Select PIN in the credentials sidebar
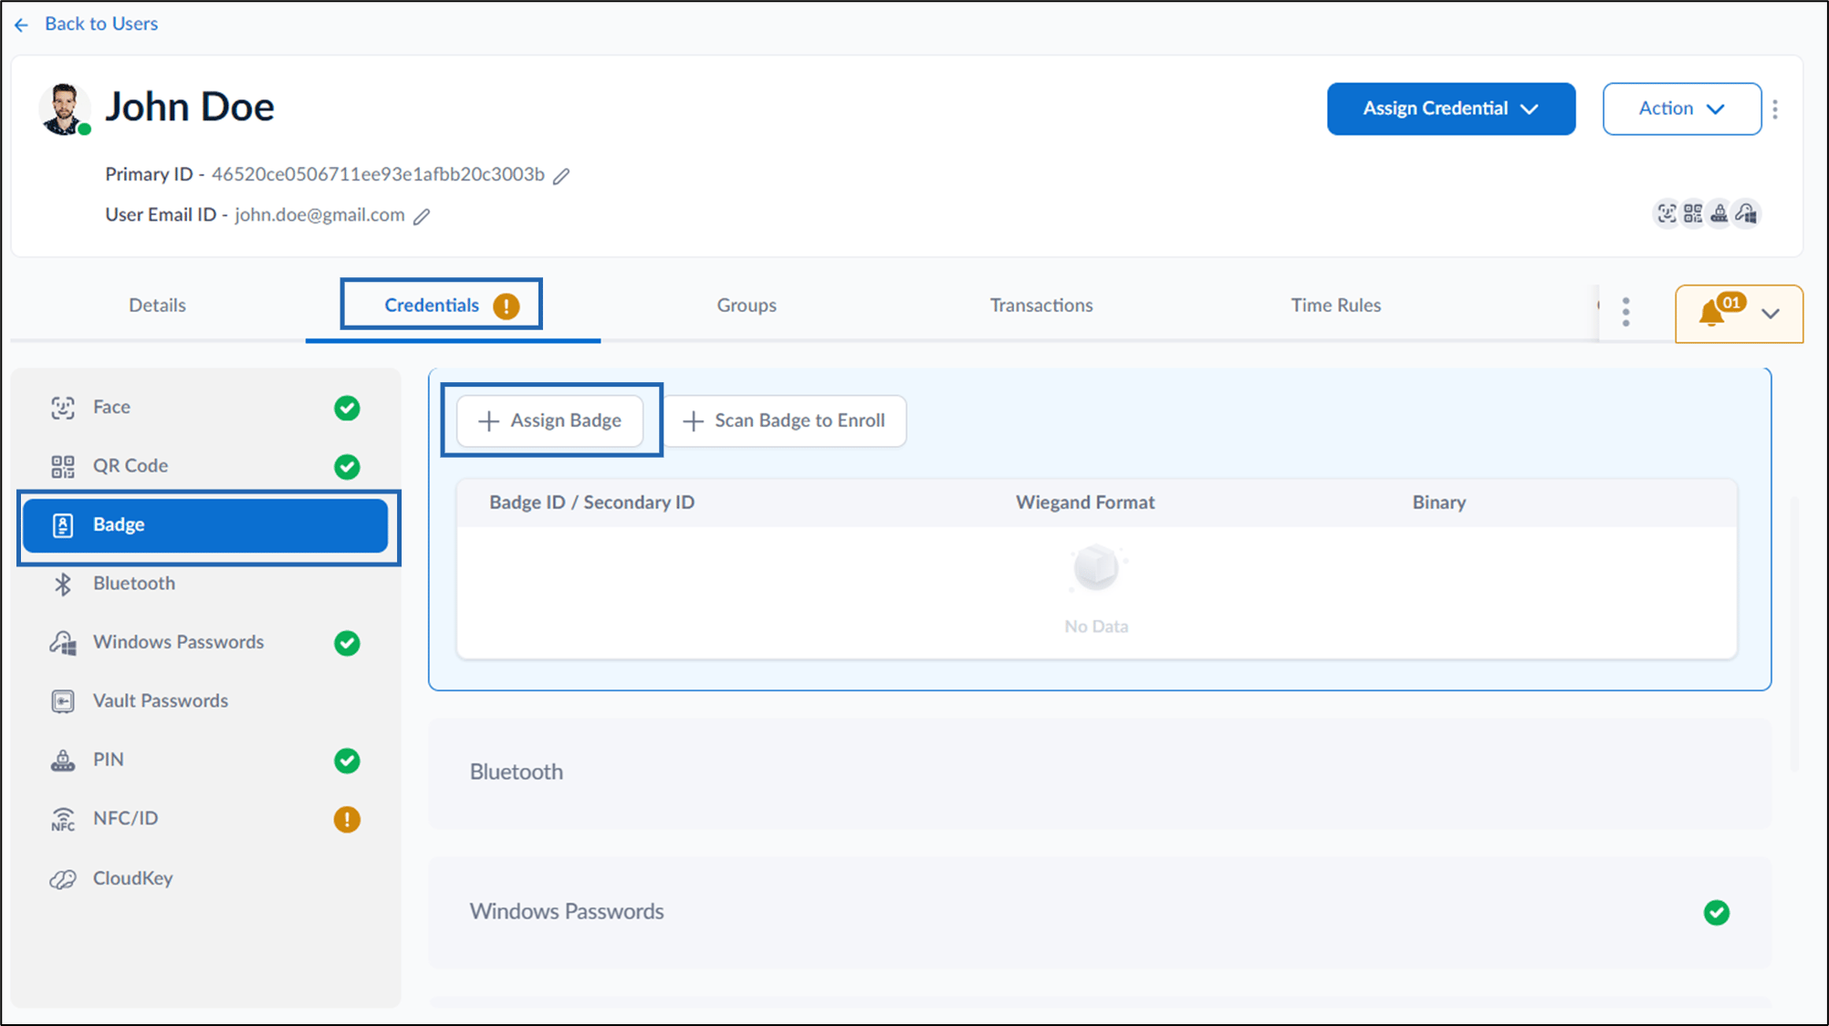Image resolution: width=1829 pixels, height=1026 pixels. (x=205, y=760)
